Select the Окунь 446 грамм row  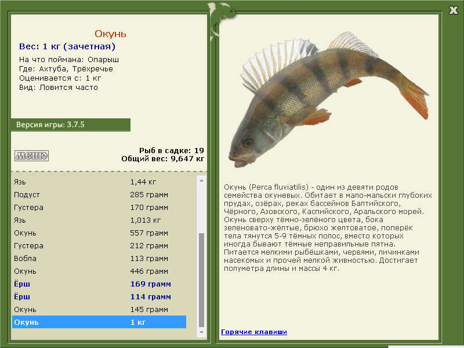tap(99, 271)
